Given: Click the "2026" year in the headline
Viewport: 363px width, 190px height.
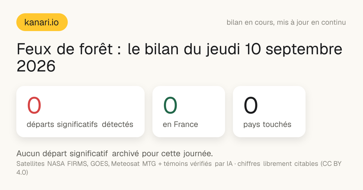Looking at the screenshot, I should pos(36,66).
